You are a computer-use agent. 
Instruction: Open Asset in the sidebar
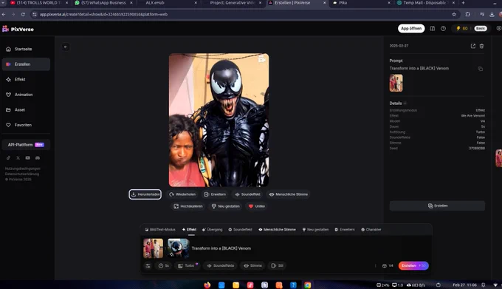(26, 109)
